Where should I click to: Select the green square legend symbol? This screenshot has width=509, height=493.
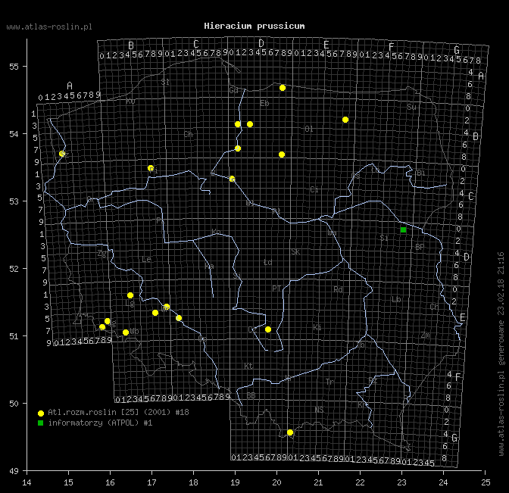(41, 423)
